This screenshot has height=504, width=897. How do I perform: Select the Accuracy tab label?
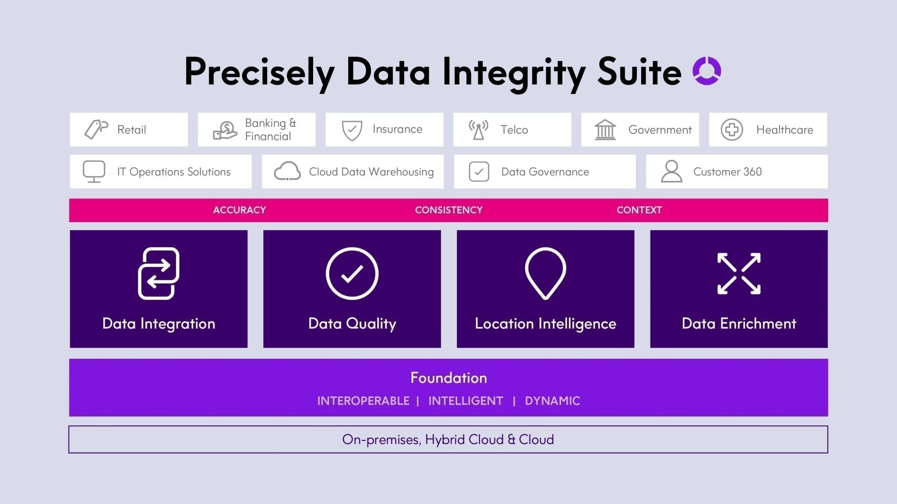(239, 210)
